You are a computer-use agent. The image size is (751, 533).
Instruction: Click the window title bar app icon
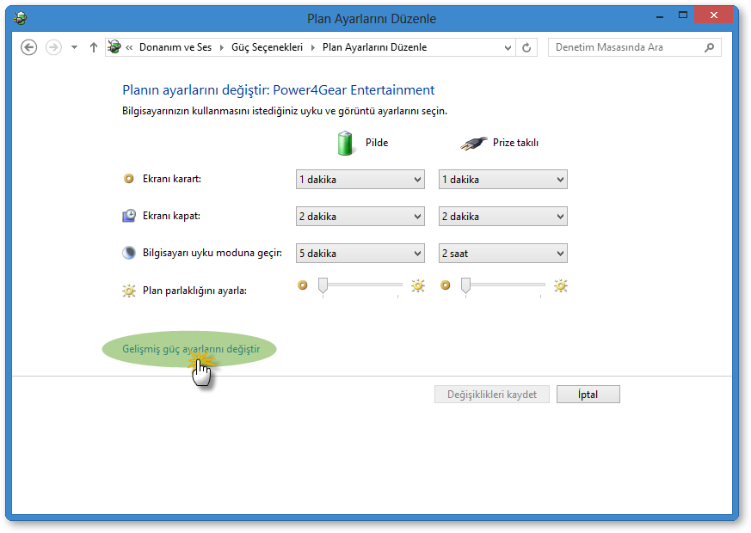21,19
